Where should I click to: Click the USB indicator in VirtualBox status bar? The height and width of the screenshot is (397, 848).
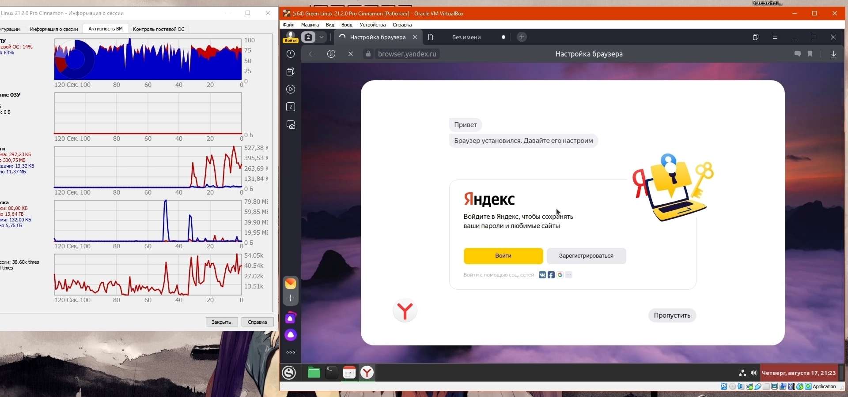coord(758,386)
